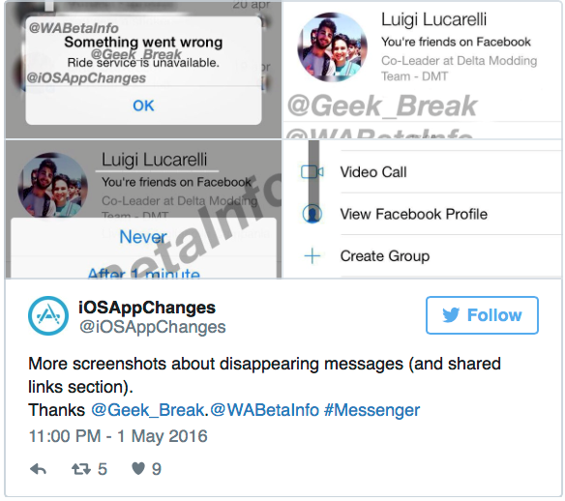The width and height of the screenshot is (565, 501).
Task: Follow the iOSAppChanges account
Action: coord(482,315)
